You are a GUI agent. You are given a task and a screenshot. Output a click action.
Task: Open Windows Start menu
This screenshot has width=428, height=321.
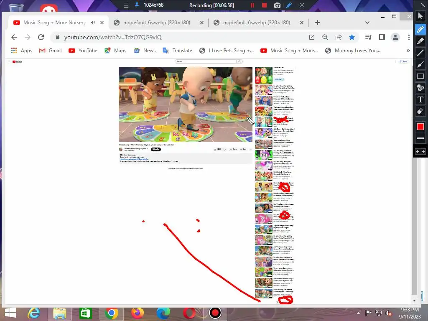click(10, 313)
